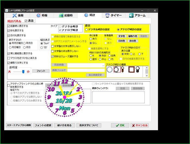Choose the wristwatch-style analog clock thumbnail
This screenshot has width=190, height=144.
117,69
